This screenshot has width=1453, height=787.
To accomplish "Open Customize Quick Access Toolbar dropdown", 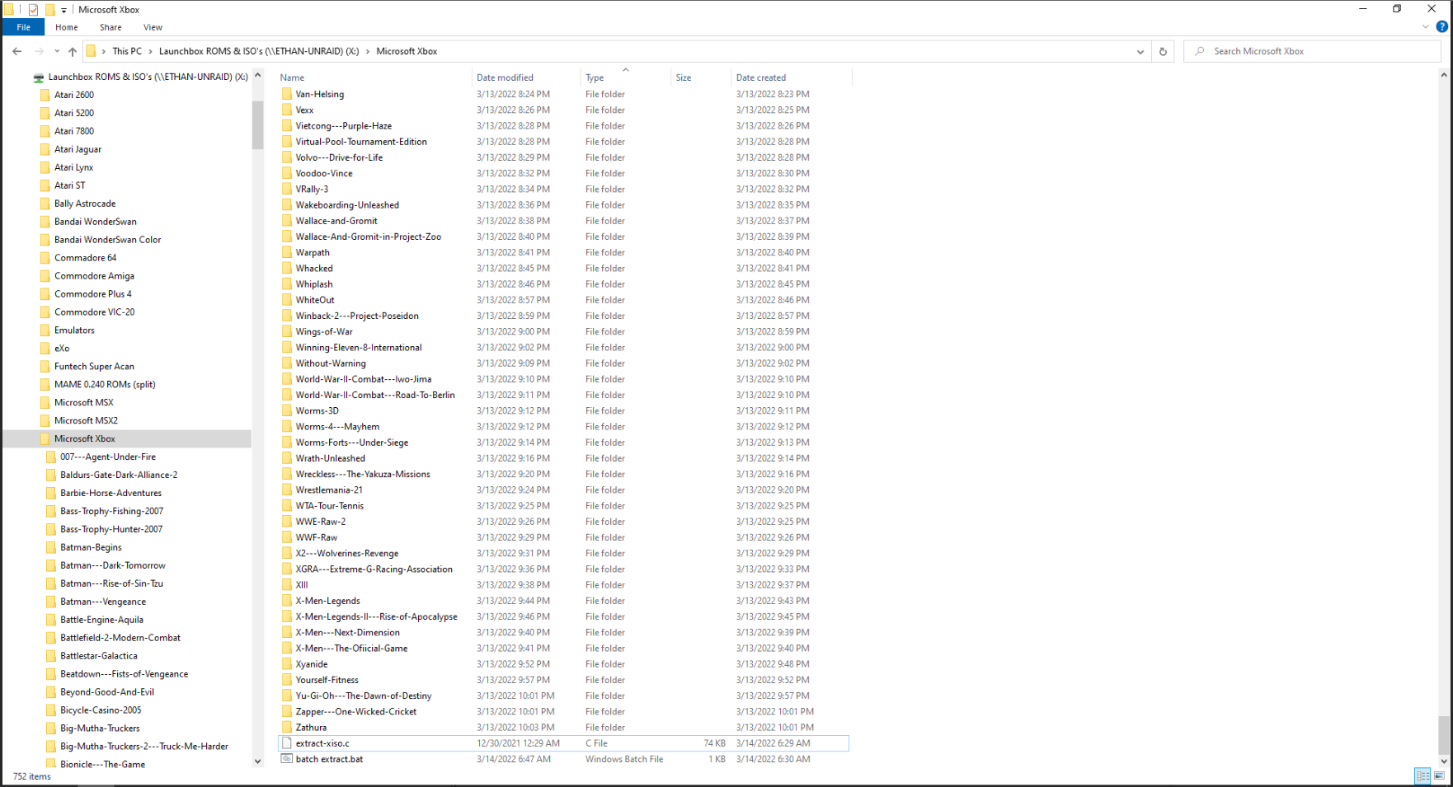I will (x=63, y=10).
